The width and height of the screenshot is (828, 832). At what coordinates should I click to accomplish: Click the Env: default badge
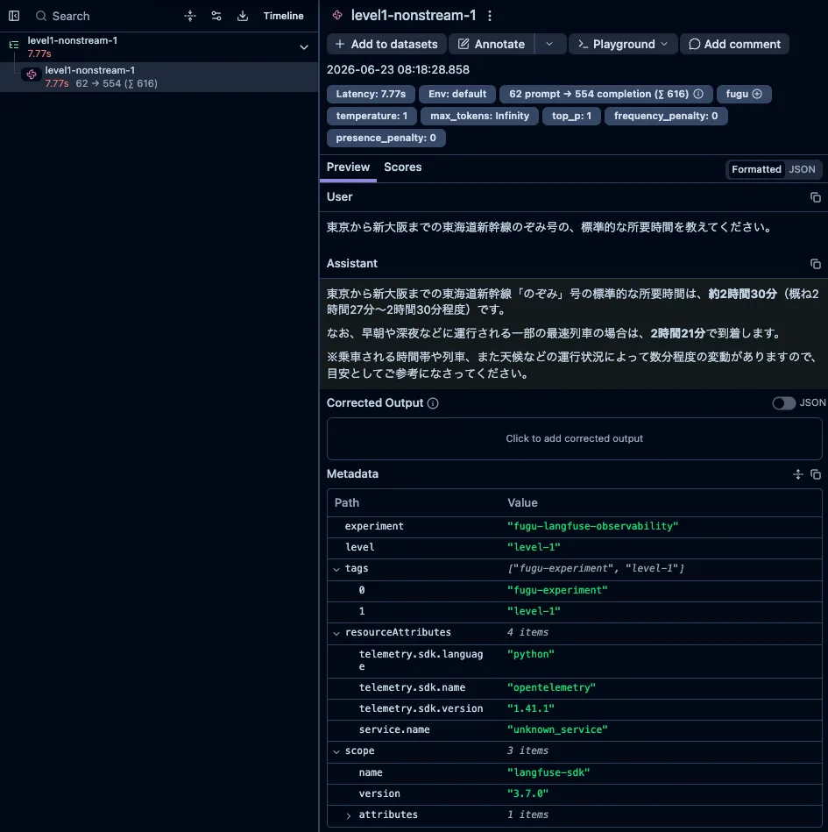pyautogui.click(x=457, y=94)
